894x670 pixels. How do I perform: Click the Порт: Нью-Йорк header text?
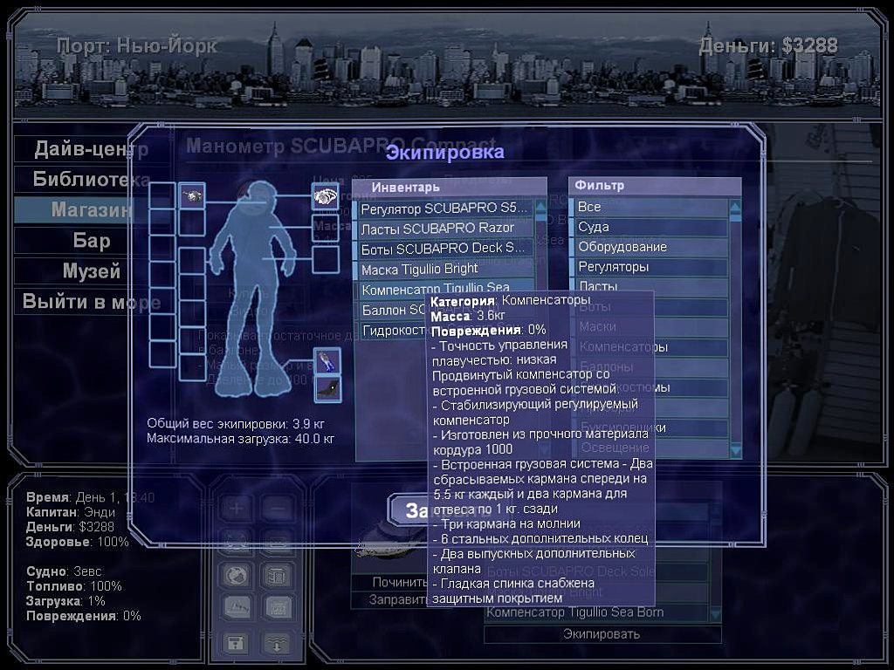pyautogui.click(x=137, y=45)
